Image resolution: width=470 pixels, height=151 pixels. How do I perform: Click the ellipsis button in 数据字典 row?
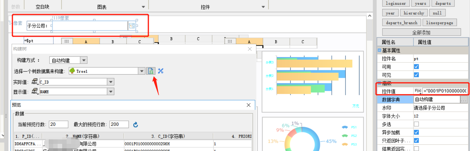[x=464, y=100]
